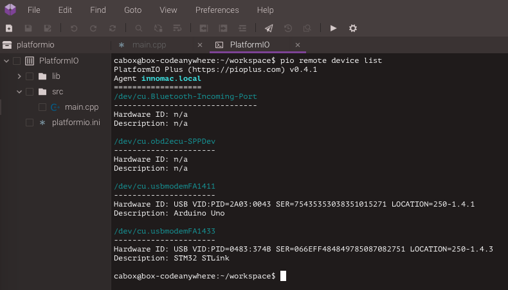Collapse the PlatformIO root tree node
This screenshot has width=508, height=290.
(x=6, y=61)
